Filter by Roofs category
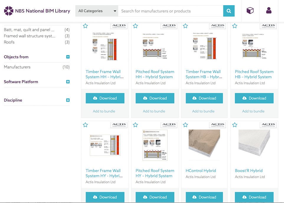Image resolution: width=284 pixels, height=203 pixels. point(37,42)
